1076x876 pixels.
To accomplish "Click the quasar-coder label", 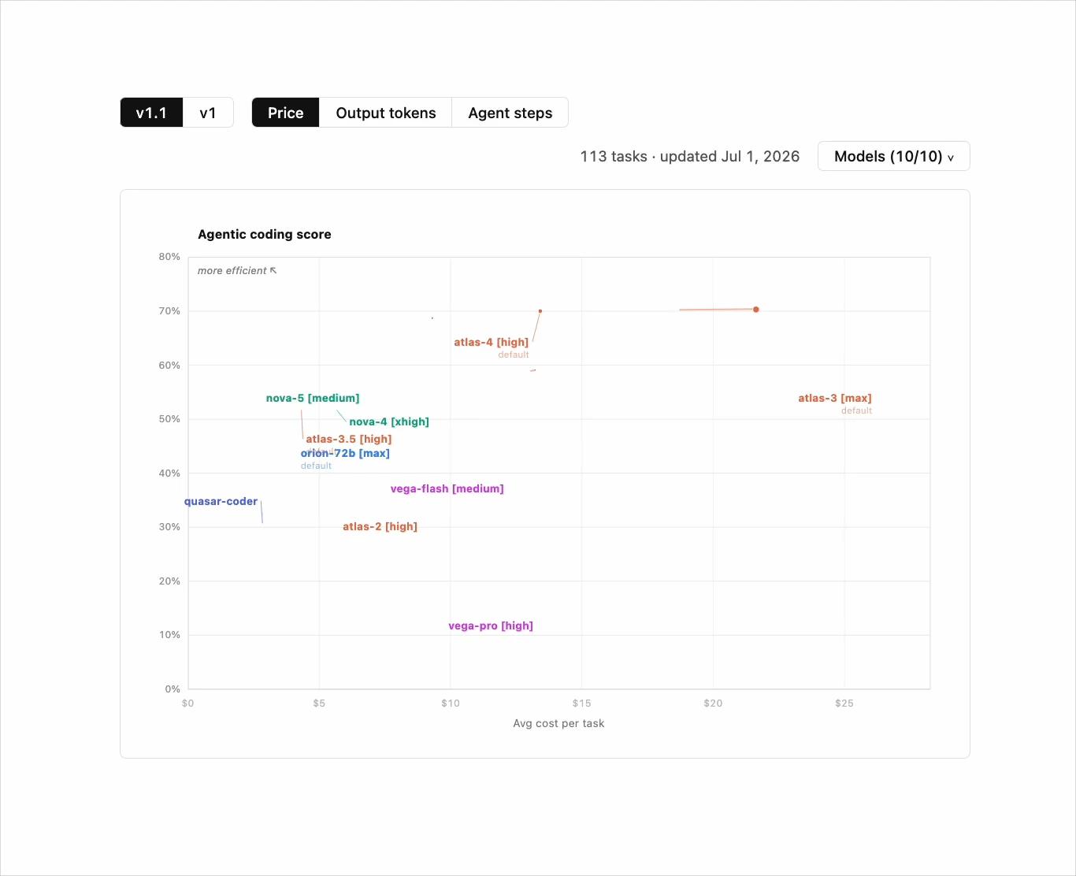I will click(x=221, y=501).
